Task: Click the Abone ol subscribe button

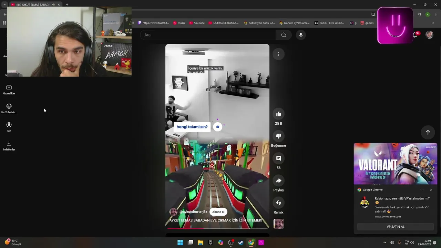Action: click(x=218, y=212)
